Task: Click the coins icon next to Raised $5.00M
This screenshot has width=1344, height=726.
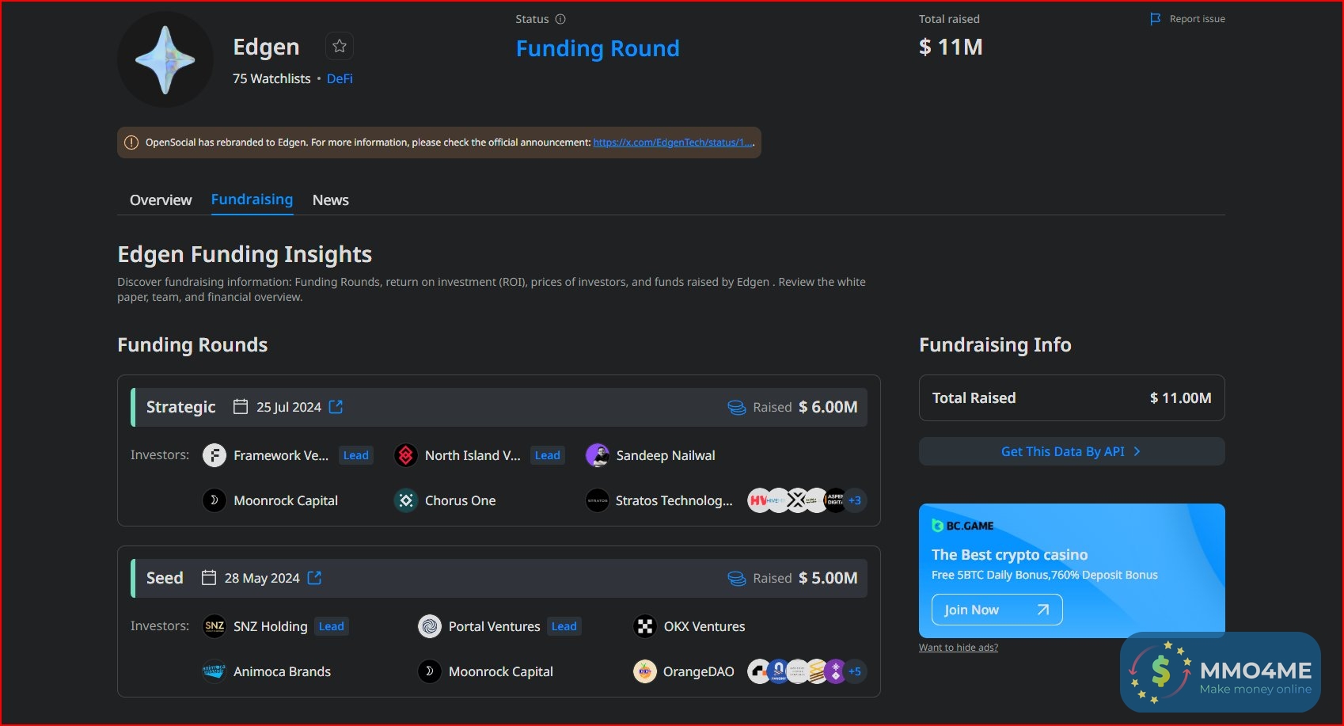Action: [737, 579]
